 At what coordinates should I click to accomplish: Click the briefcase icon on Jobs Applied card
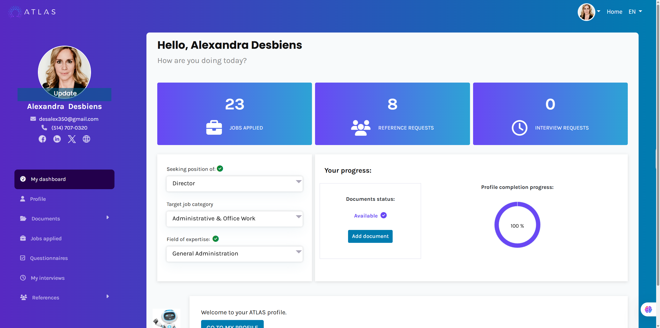214,127
